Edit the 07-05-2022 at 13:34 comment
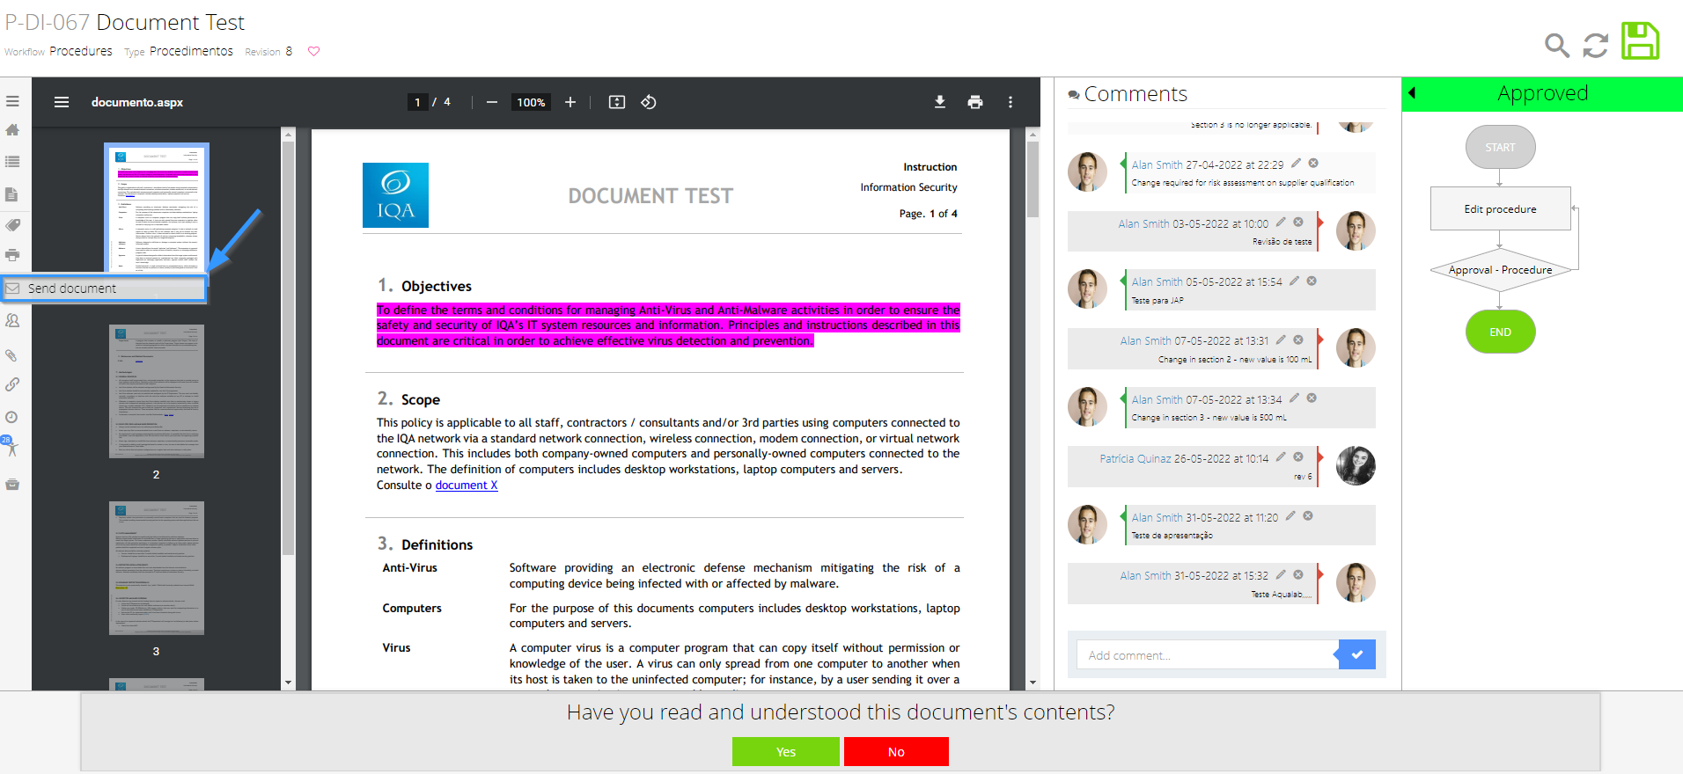 coord(1294,398)
